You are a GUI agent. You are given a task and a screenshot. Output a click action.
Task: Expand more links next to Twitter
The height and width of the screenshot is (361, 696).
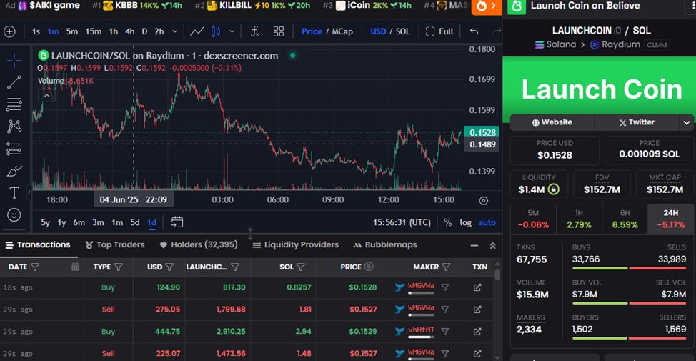(687, 122)
